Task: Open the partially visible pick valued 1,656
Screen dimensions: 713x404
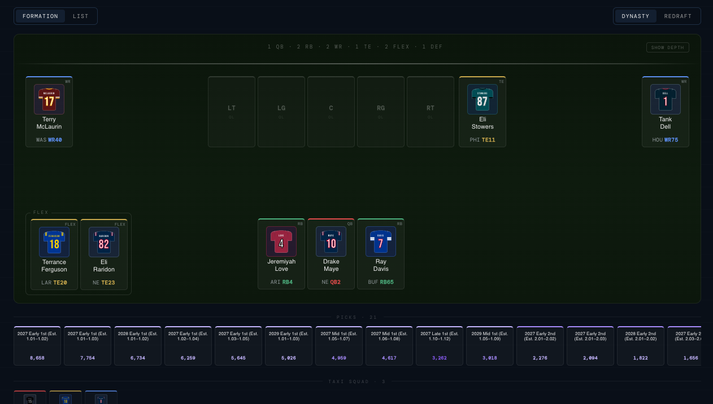Action: point(684,346)
